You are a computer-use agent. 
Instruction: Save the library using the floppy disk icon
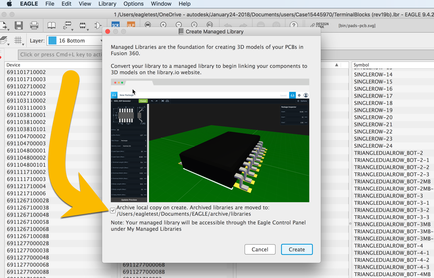point(19,25)
